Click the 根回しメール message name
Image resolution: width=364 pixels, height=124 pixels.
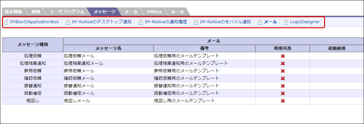click(x=77, y=101)
